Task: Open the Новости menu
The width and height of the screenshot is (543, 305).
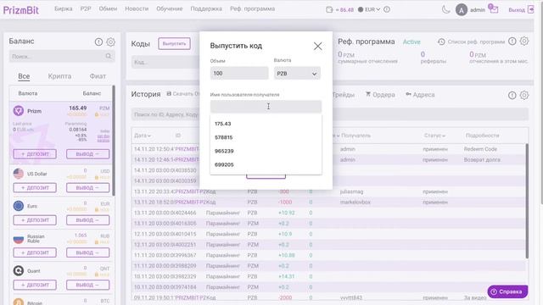Action: coord(137,8)
